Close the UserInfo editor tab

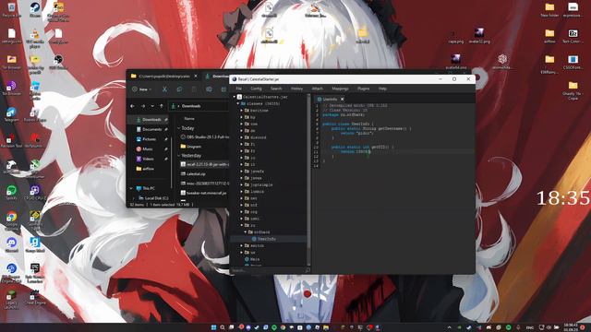point(343,99)
